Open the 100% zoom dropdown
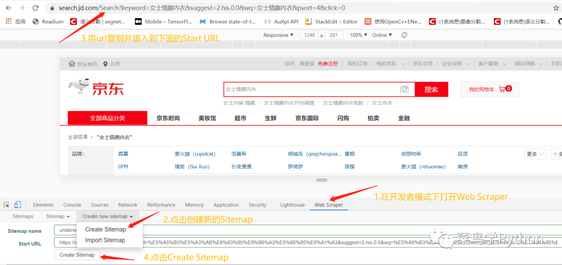 pos(359,35)
